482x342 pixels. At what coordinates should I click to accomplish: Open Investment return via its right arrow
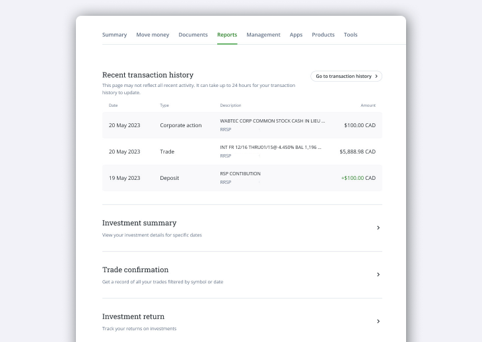point(378,322)
